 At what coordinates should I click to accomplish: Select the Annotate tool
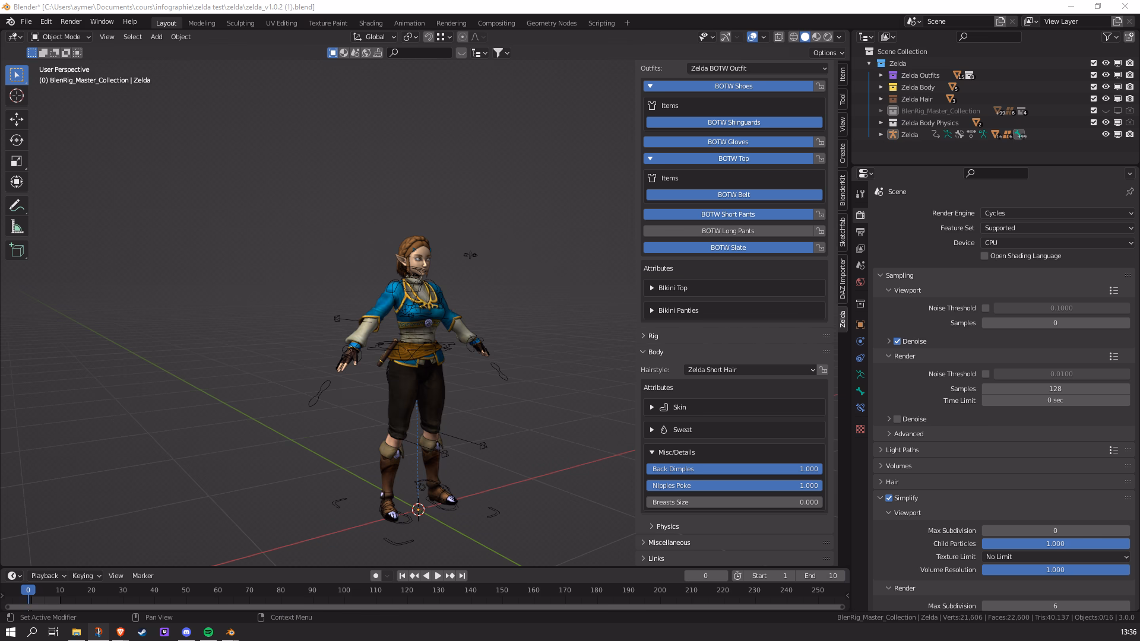[17, 206]
